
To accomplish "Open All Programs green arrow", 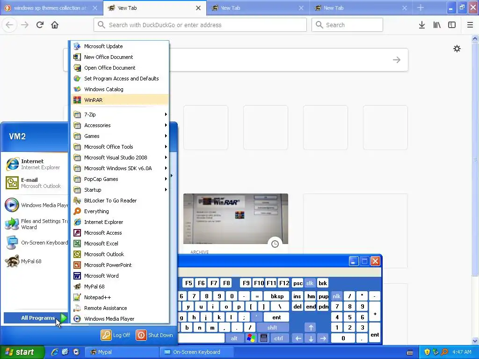I will pyautogui.click(x=63, y=318).
